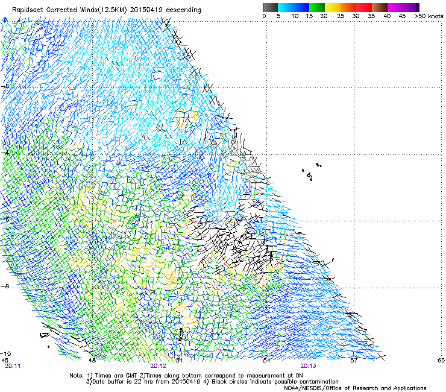Click the legend tick label '10'

pyautogui.click(x=295, y=16)
